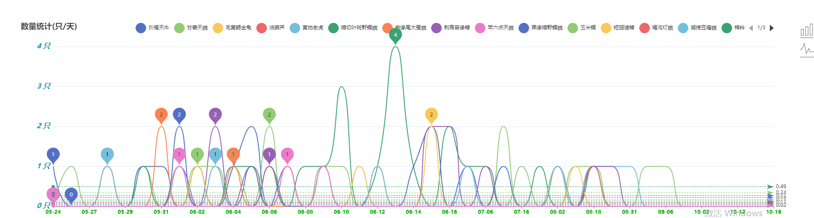Toggle 油葫芦 legend item
This screenshot has width=814, height=218.
point(270,28)
